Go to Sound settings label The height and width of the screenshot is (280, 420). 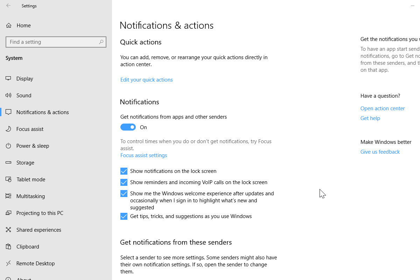[24, 95]
